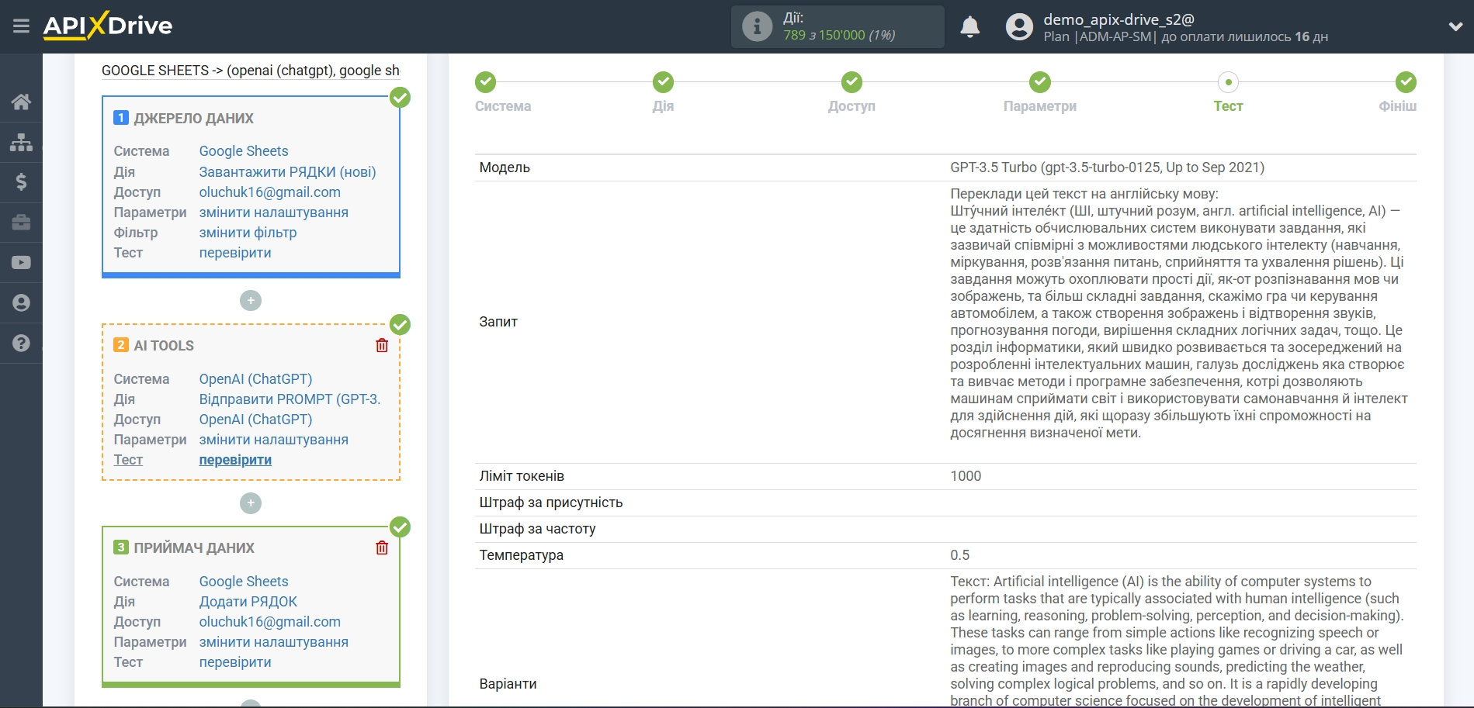The width and height of the screenshot is (1474, 708).
Task: Click перевірити in data source block
Action: 235,253
